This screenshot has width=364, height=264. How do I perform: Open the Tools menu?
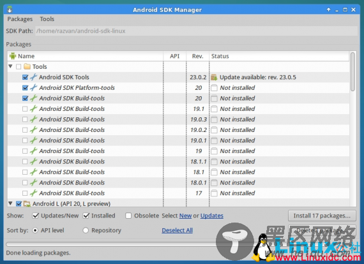click(47, 19)
